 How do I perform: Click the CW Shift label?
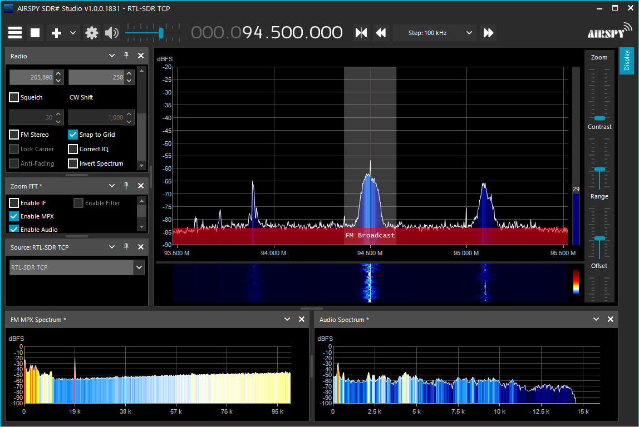[x=81, y=97]
